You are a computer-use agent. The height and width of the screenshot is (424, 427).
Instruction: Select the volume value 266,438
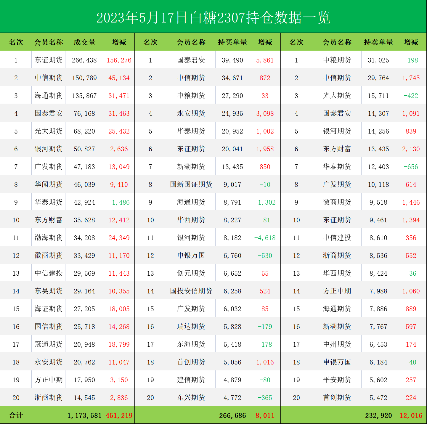[84, 60]
